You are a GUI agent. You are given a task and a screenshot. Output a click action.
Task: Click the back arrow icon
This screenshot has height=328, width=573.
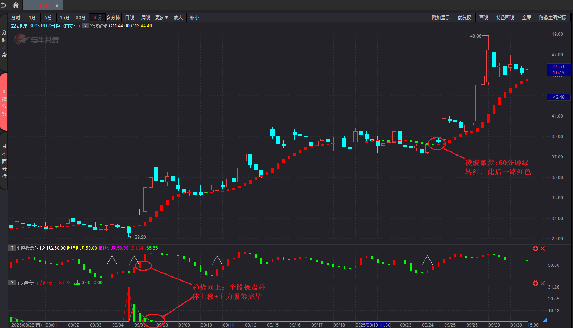4,5
